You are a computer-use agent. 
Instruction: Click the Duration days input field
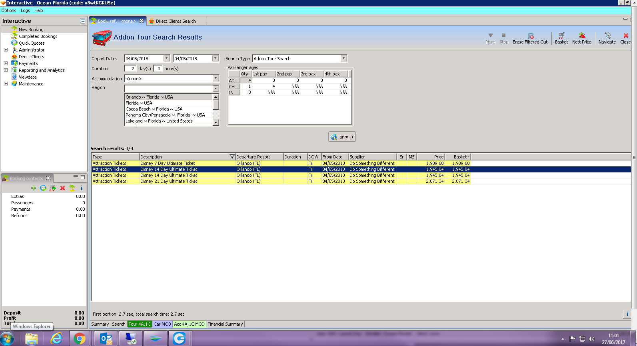pos(130,69)
